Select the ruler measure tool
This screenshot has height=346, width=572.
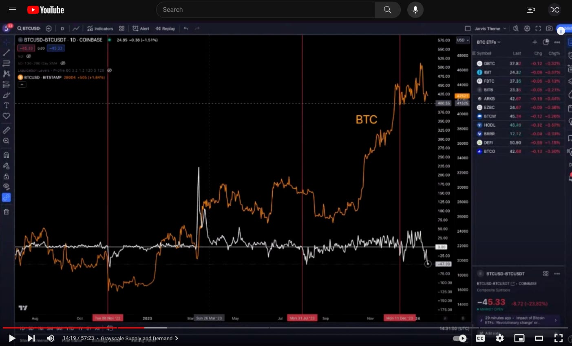7,130
